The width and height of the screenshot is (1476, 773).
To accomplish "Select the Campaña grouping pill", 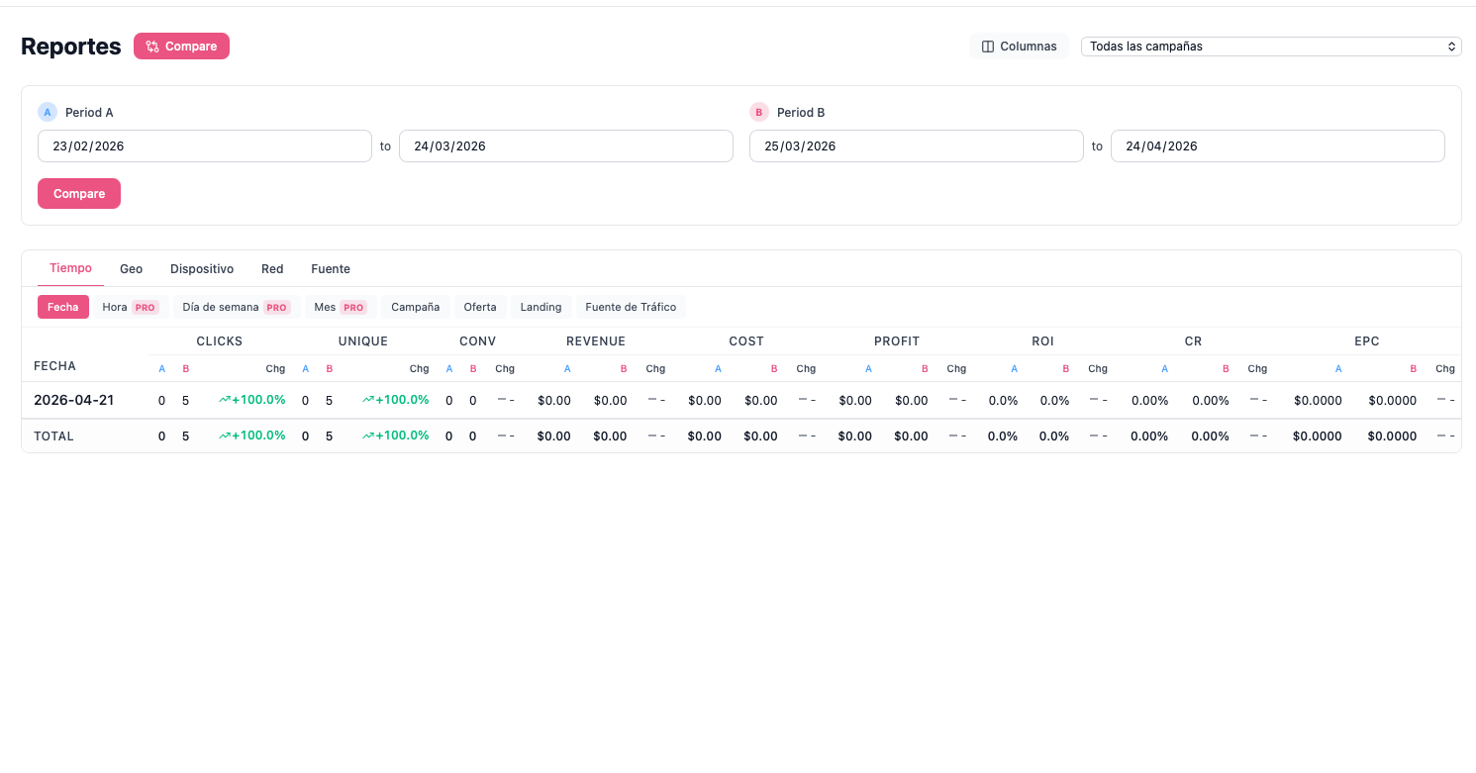I will pyautogui.click(x=416, y=307).
